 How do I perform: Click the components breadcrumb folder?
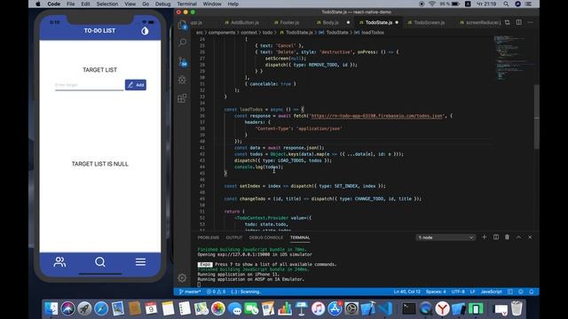(x=221, y=33)
